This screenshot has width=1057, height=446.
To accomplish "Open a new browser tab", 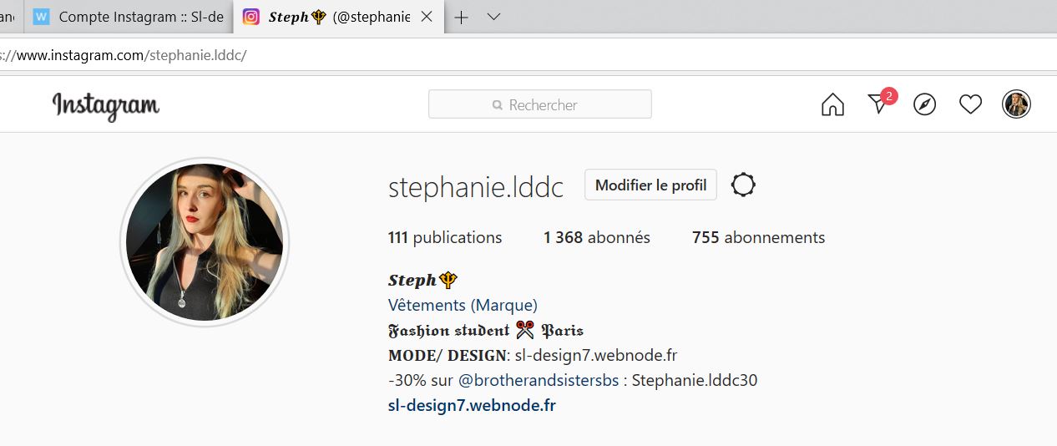I will coord(461,17).
